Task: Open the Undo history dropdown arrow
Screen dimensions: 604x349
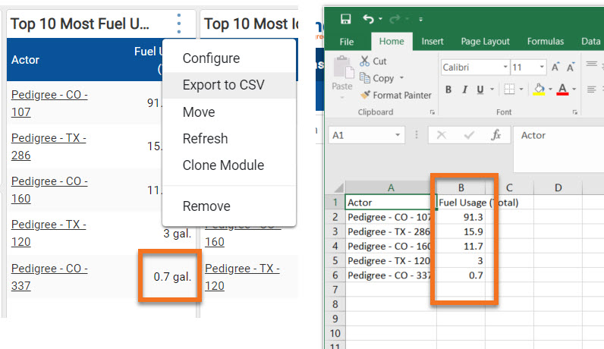Action: tap(380, 19)
